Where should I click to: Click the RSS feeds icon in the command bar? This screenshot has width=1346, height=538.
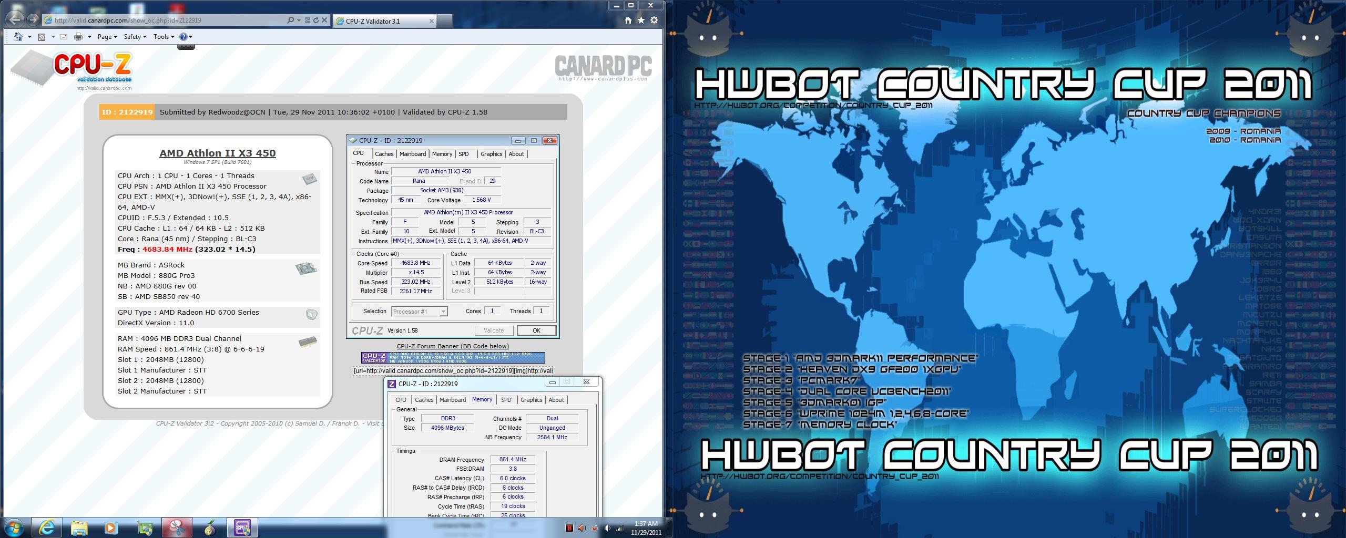click(x=42, y=37)
